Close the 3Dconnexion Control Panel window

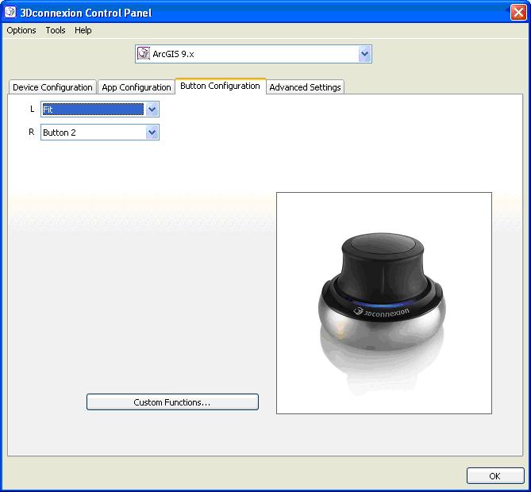[518, 12]
